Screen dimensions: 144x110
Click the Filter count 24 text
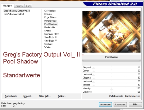point(8,106)
